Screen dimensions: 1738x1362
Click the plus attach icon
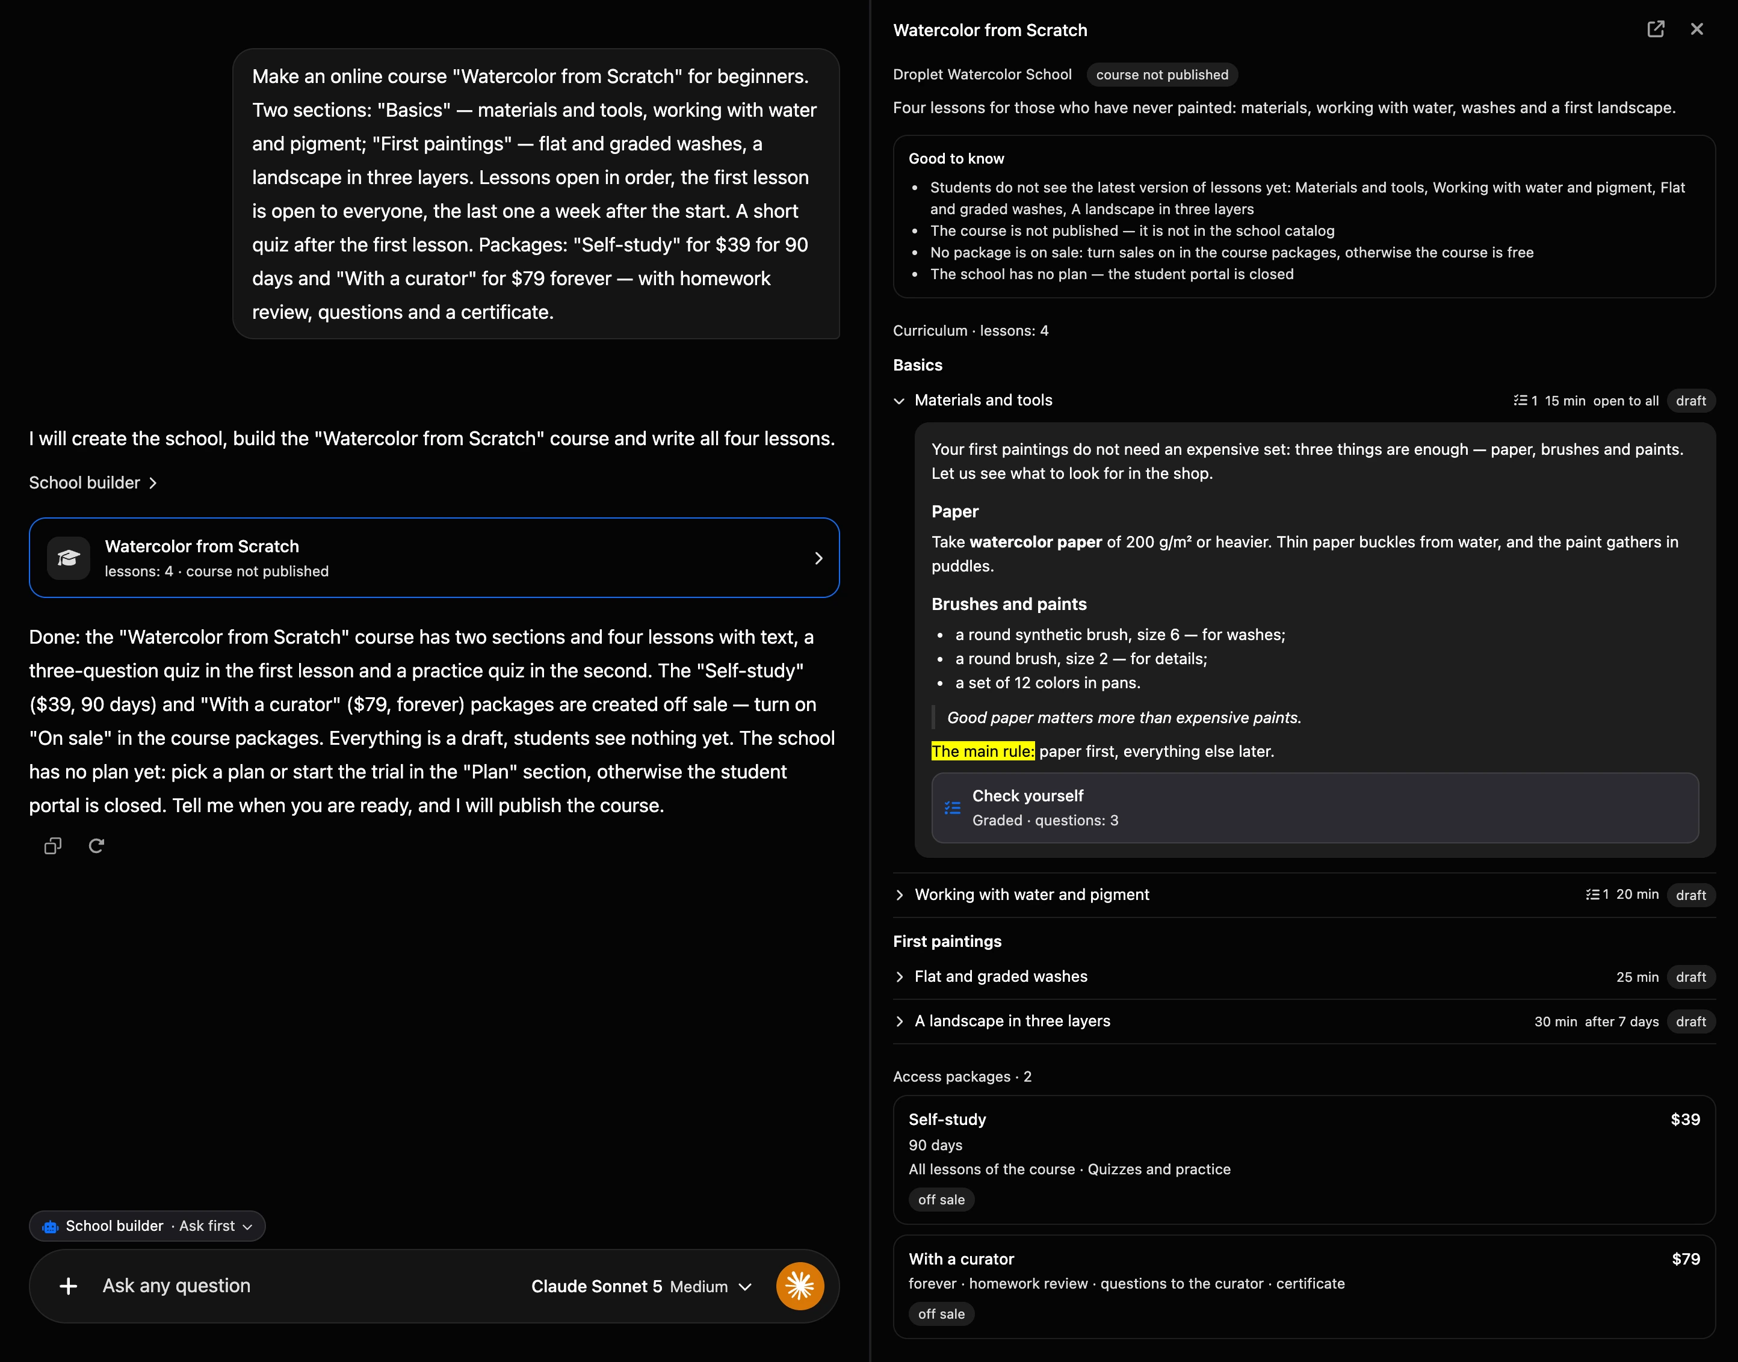(69, 1286)
